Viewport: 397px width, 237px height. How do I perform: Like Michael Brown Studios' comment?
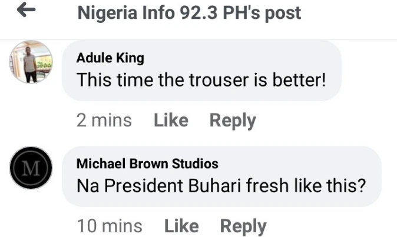coord(181,226)
